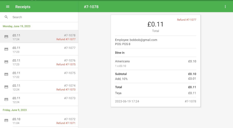Click the card icon for receipt #7-1072
The image size is (233, 128).
click(x=6, y=120)
